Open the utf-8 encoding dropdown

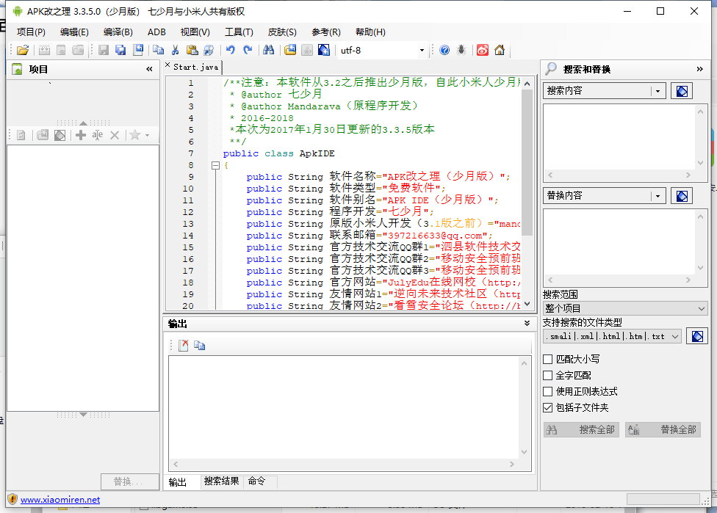422,50
